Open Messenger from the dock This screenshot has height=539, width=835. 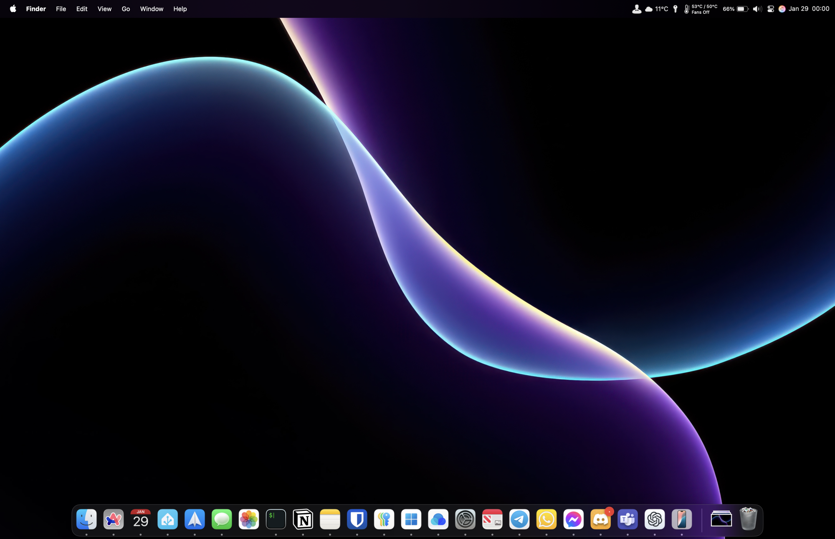coord(573,519)
